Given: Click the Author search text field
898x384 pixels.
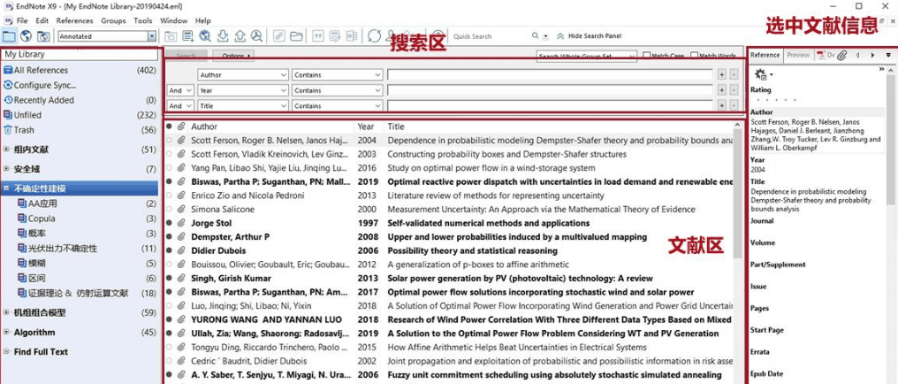Looking at the screenshot, I should (550, 74).
